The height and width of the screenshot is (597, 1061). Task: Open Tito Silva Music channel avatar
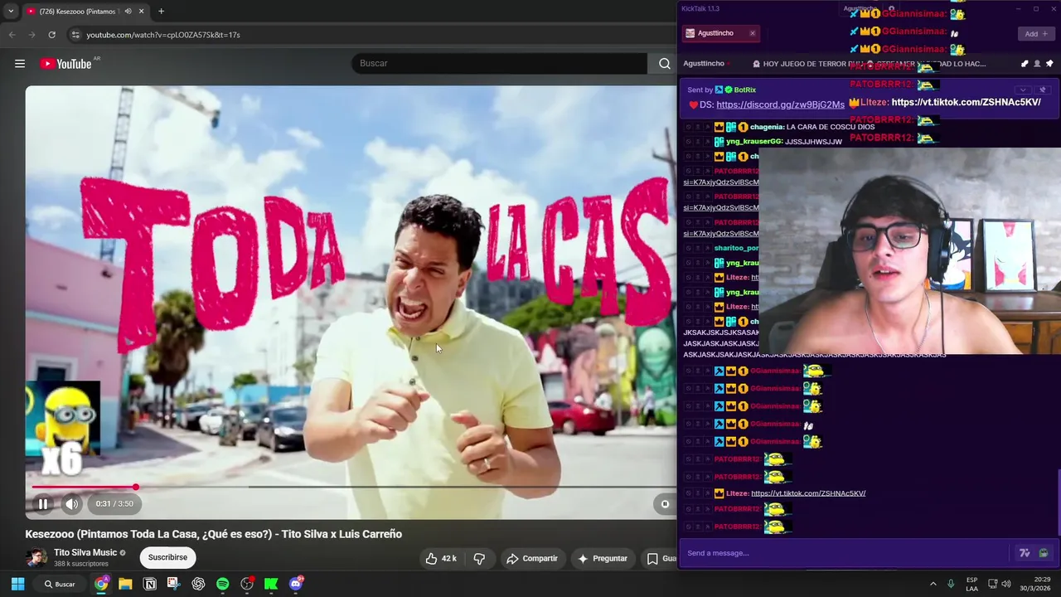(36, 557)
